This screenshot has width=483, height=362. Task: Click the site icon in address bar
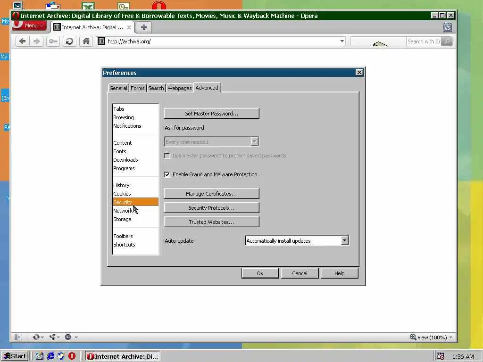click(x=101, y=41)
